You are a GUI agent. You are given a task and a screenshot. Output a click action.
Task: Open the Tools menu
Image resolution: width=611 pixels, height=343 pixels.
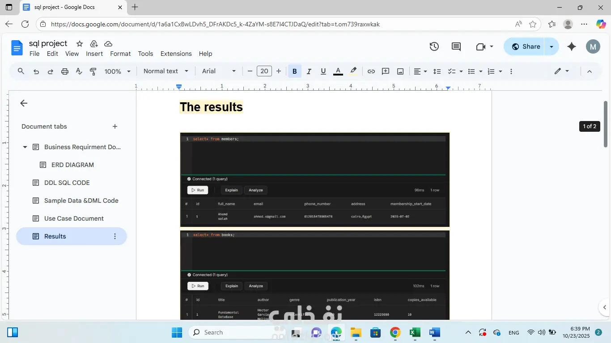click(x=145, y=54)
